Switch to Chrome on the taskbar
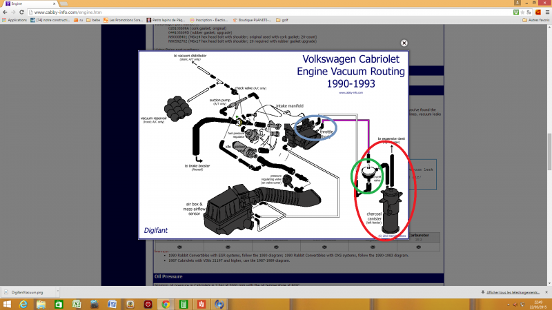This screenshot has height=310, width=552. tap(166, 304)
